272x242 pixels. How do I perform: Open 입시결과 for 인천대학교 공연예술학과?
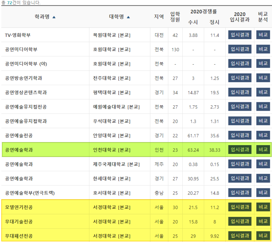click(x=240, y=150)
